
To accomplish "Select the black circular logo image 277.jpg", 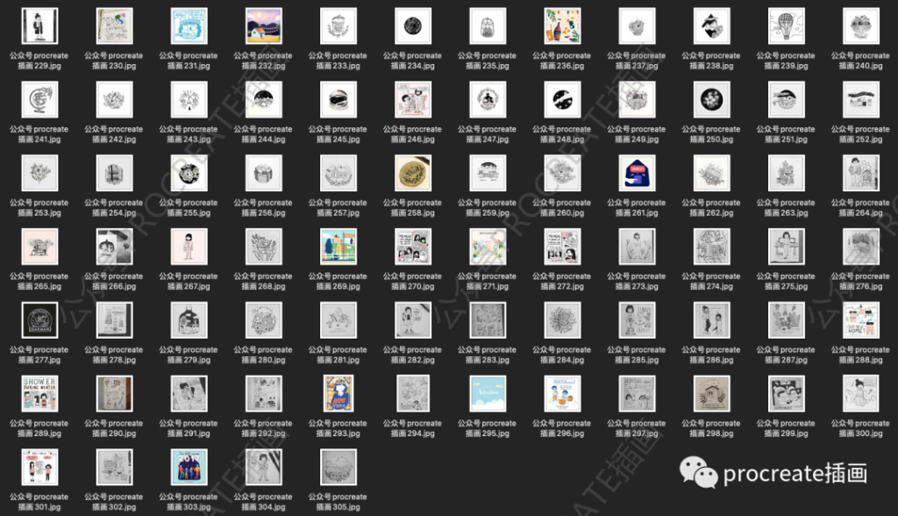I will coord(39,320).
